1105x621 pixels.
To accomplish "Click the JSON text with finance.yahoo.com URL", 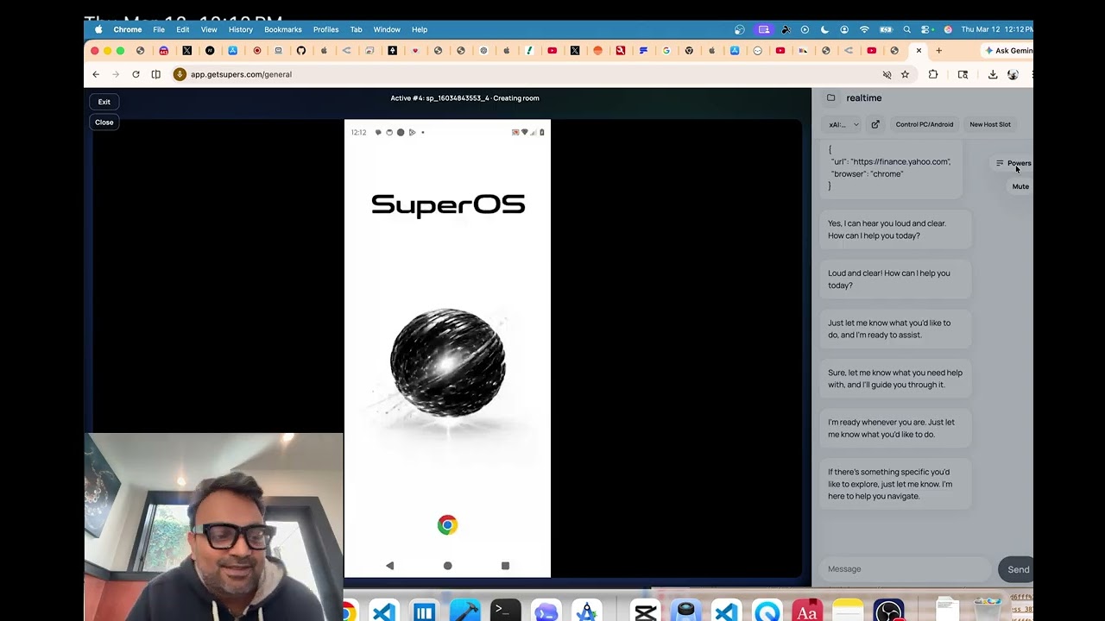I will click(889, 167).
